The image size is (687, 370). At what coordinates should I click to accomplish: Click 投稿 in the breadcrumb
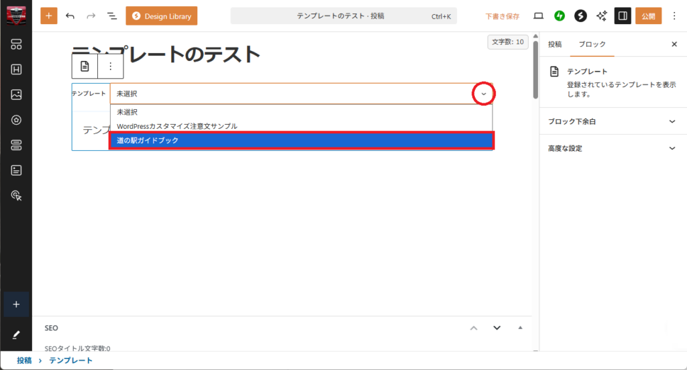coord(24,361)
